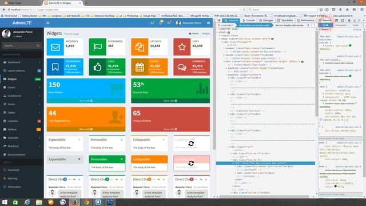
Task: Collapse the orange Collapsable box
Action: tap(164, 159)
